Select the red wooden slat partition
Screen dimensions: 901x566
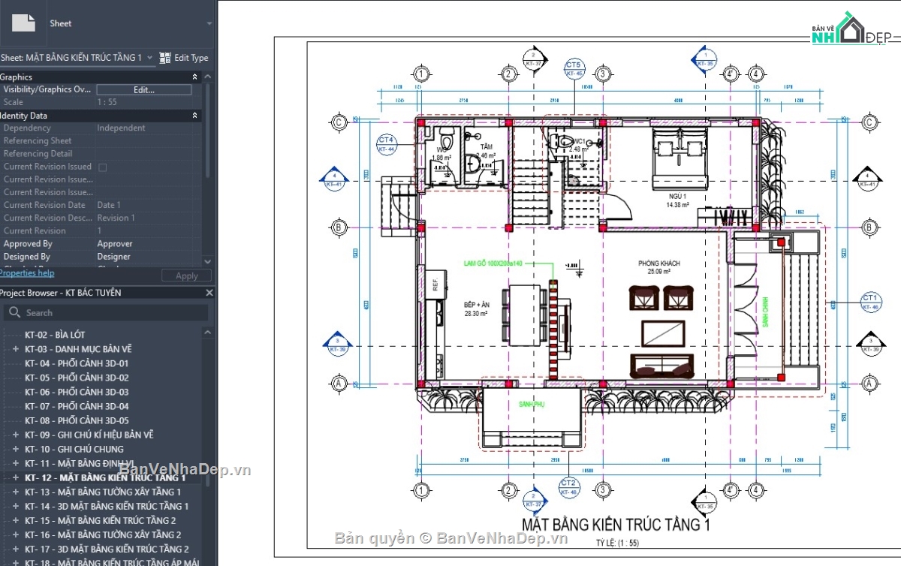555,329
